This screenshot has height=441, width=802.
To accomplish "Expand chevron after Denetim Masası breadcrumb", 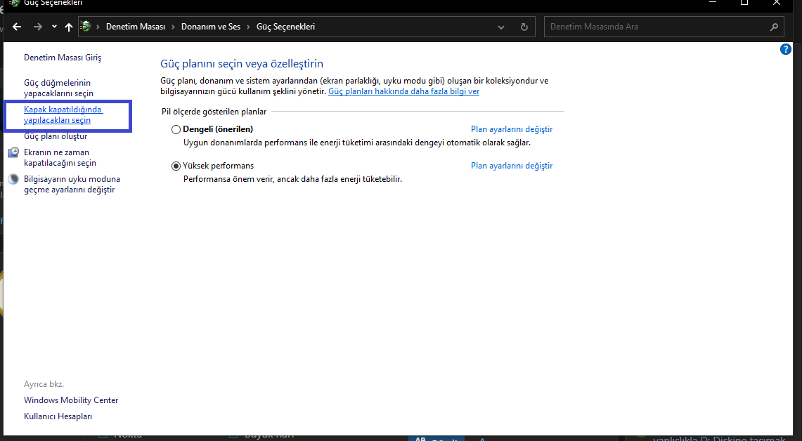I will 174,27.
